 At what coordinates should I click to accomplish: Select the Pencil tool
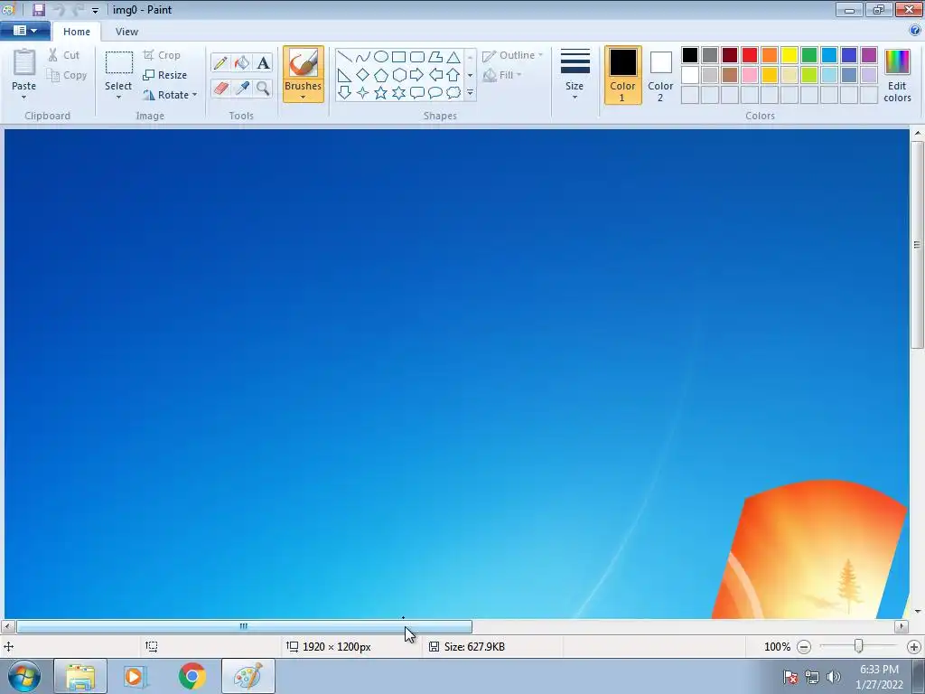pos(220,62)
